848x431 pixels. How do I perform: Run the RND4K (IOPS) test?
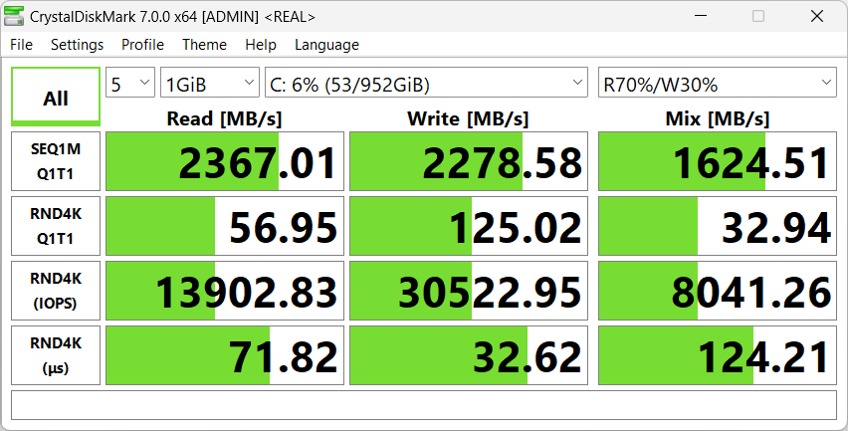(56, 291)
